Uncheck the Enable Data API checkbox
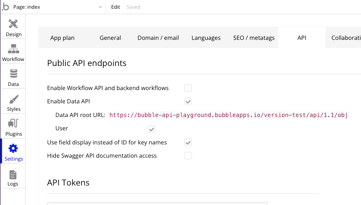 click(188, 101)
